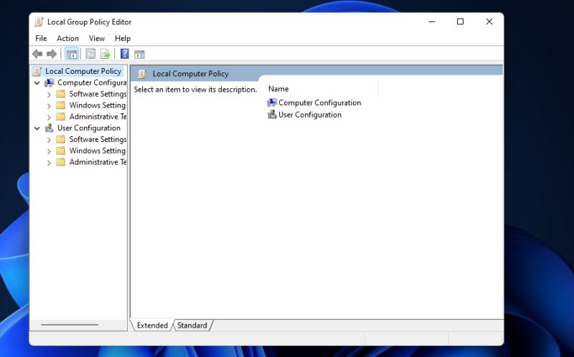Select Computer Configuration icon in right pane
The width and height of the screenshot is (574, 357).
[x=272, y=103]
